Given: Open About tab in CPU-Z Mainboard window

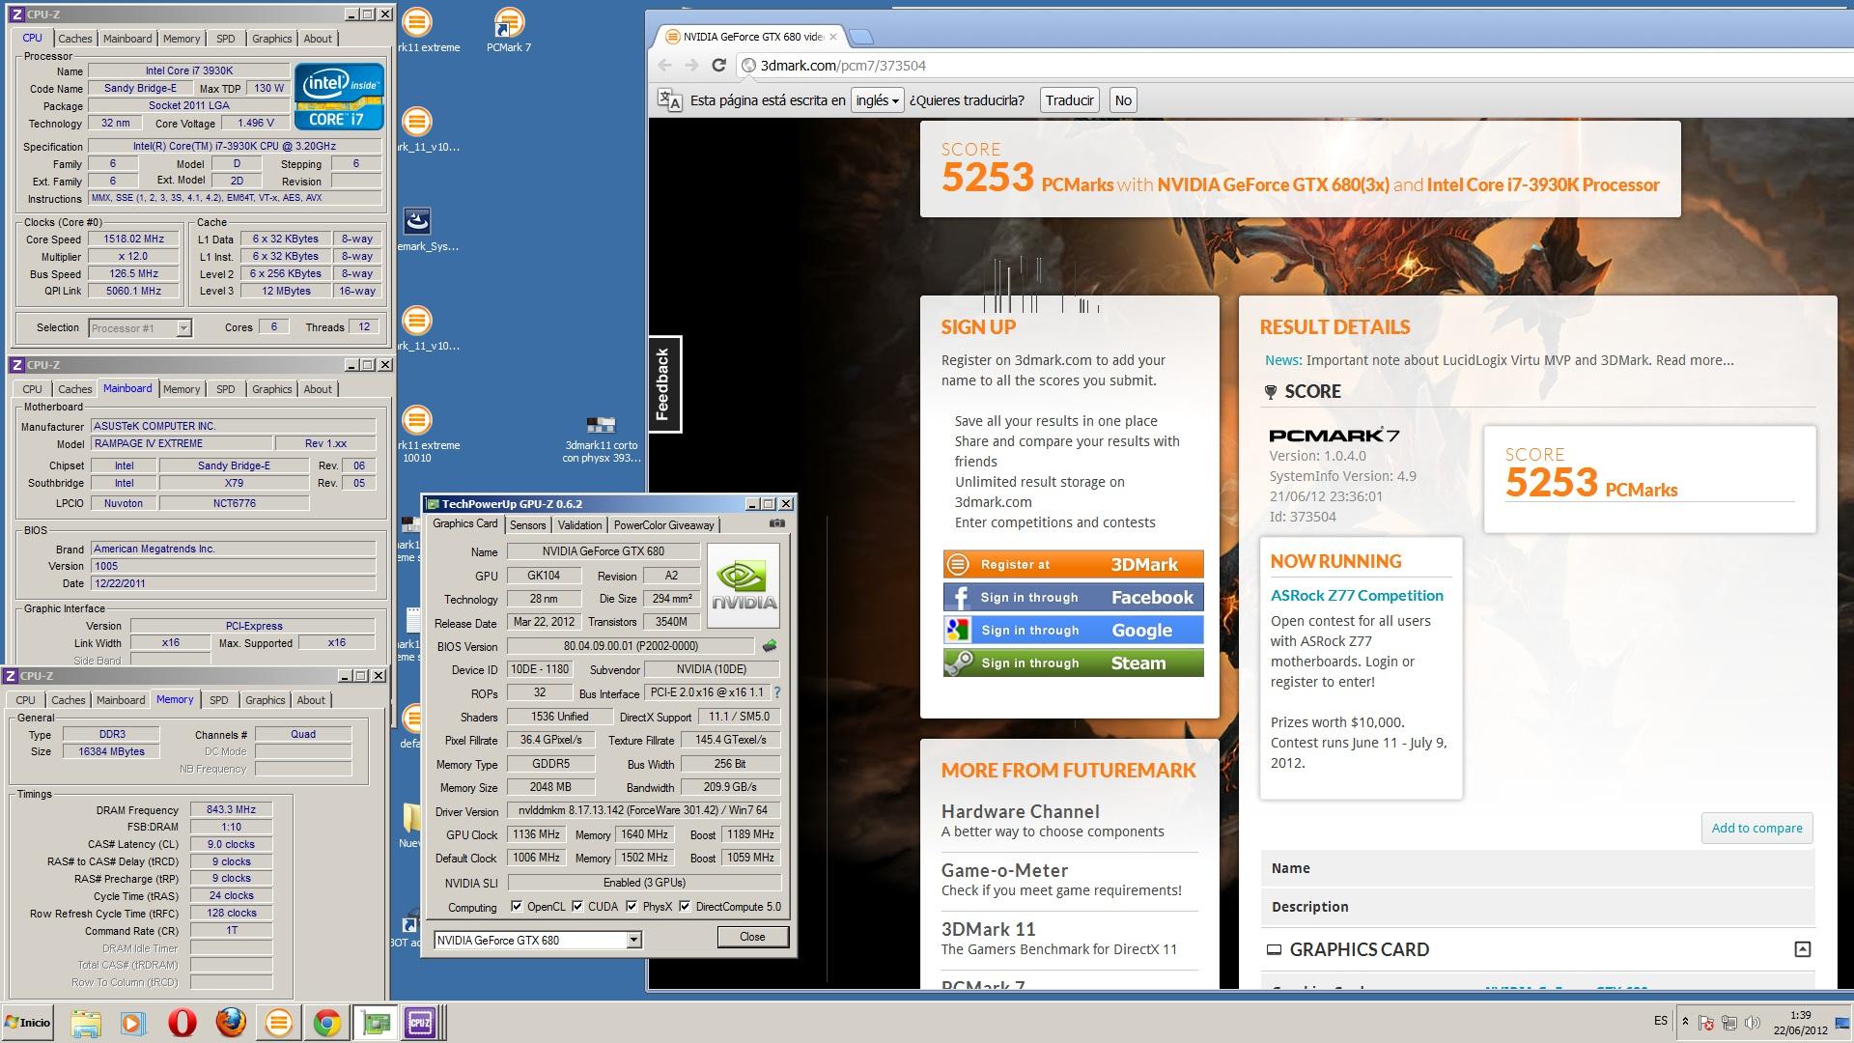Looking at the screenshot, I should coord(318,389).
